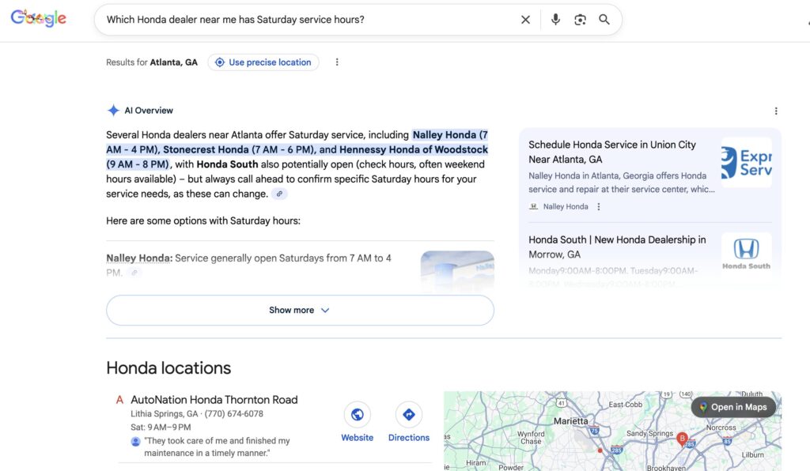This screenshot has height=471, width=810.
Task: Open the Website icon for AutoNation Honda
Action: coord(357,414)
